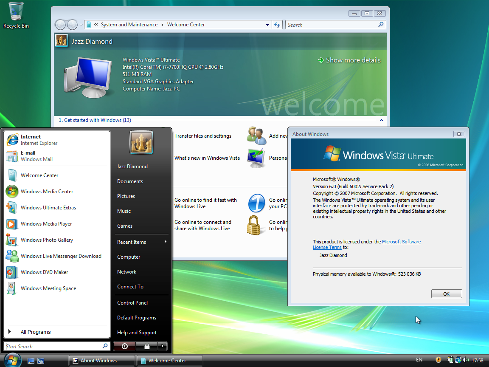Click the Add new users icon

point(256,136)
